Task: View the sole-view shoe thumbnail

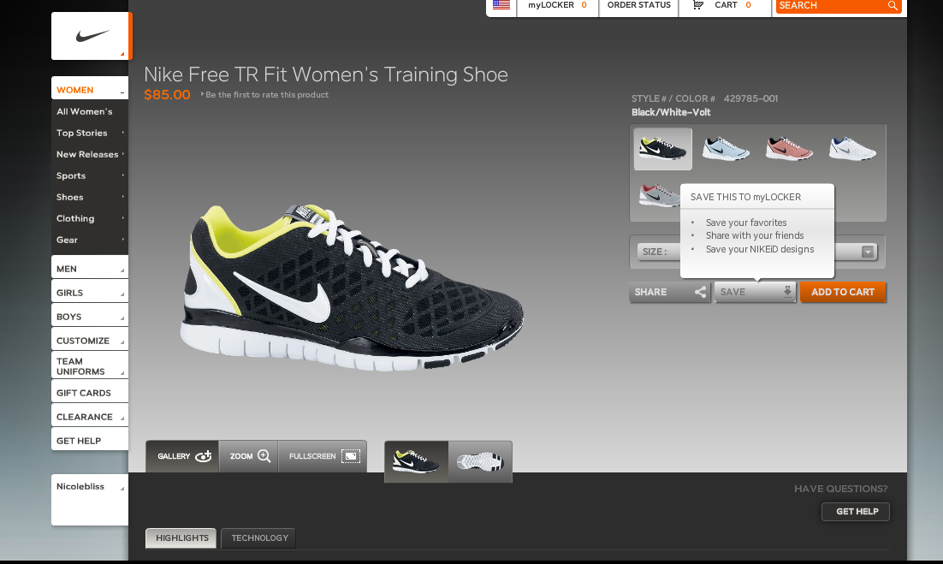Action: tap(480, 462)
